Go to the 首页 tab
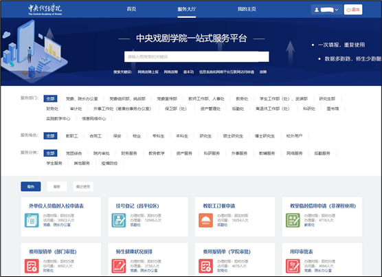The image size is (382, 277). click(x=131, y=9)
